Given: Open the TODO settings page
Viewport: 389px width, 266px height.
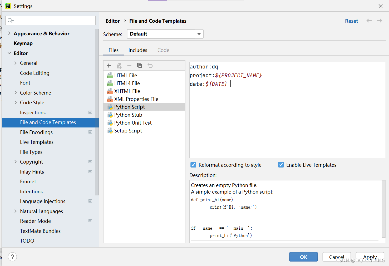Looking at the screenshot, I should tap(27, 241).
